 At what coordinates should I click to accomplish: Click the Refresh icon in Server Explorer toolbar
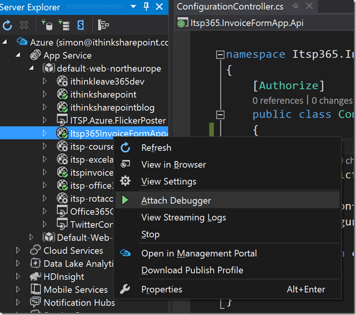pos(7,25)
